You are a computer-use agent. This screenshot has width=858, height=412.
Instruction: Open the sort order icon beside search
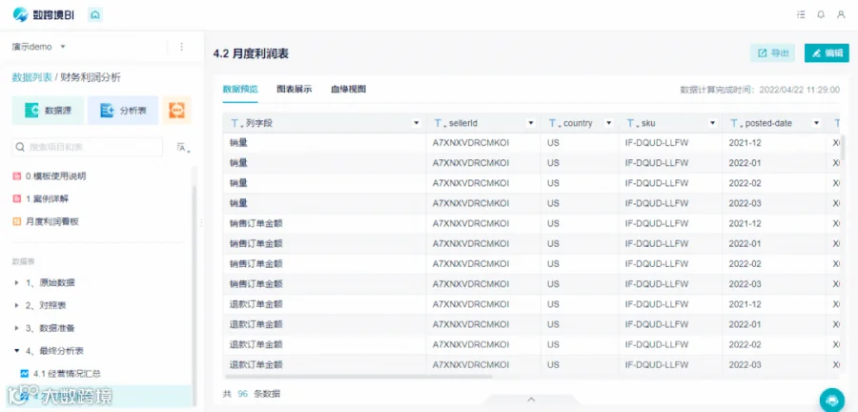coord(183,147)
